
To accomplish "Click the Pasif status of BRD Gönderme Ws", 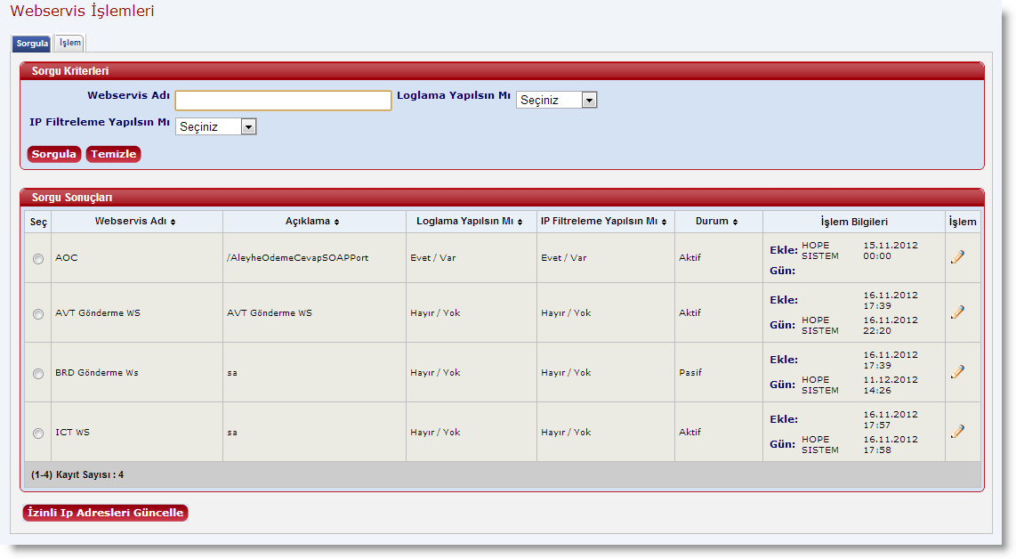I will pos(690,372).
